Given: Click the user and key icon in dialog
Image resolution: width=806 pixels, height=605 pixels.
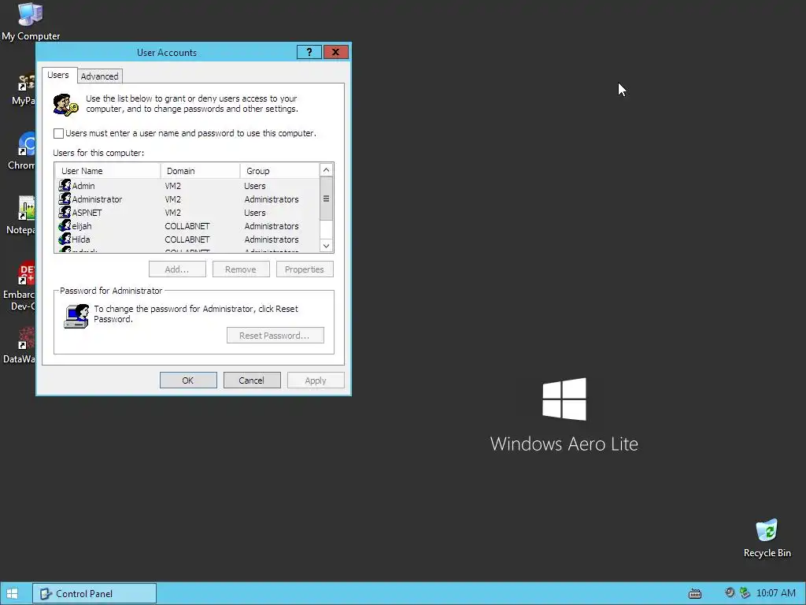Looking at the screenshot, I should 66,105.
